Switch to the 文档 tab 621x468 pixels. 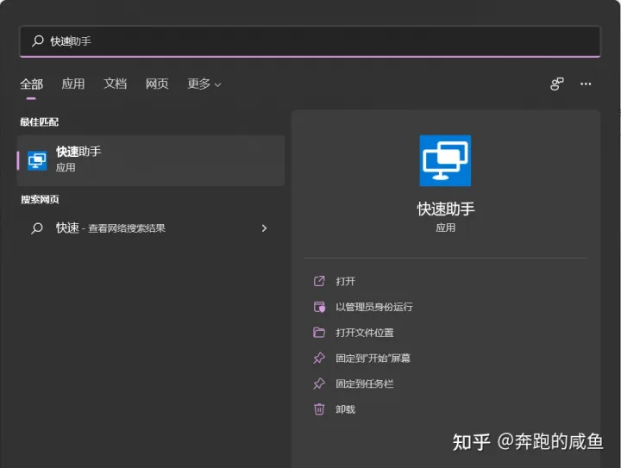tap(116, 84)
